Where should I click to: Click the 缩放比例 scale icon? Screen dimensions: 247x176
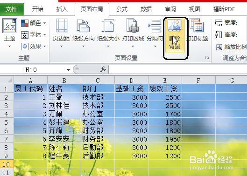(x=219, y=47)
